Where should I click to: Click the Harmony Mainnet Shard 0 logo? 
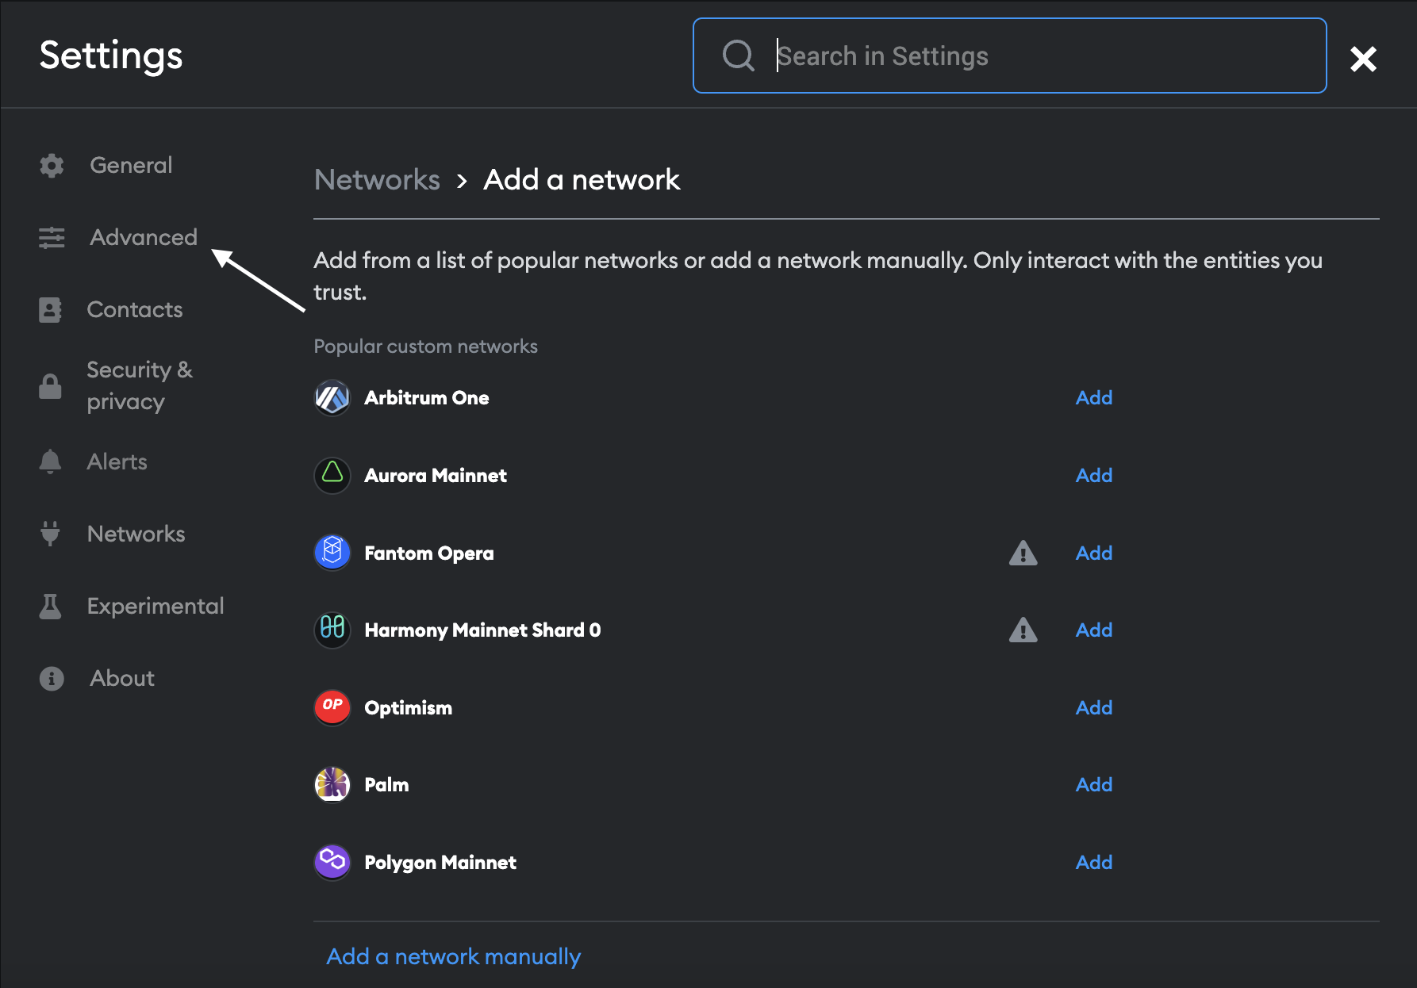pyautogui.click(x=332, y=630)
